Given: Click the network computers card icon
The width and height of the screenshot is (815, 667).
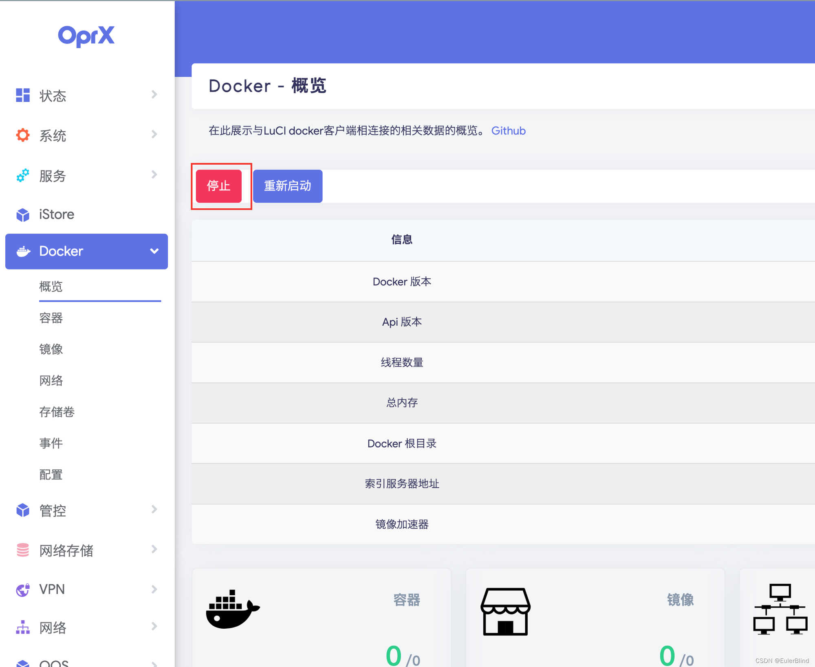Looking at the screenshot, I should 780,609.
